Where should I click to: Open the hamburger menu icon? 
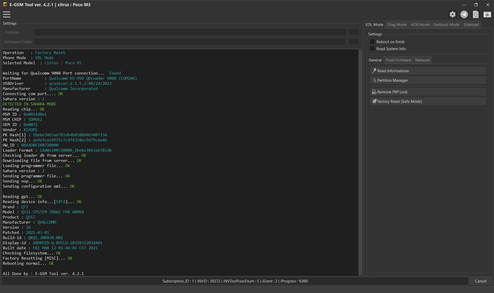pos(7,14)
